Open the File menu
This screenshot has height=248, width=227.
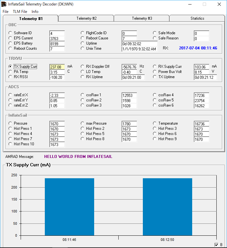5,12
